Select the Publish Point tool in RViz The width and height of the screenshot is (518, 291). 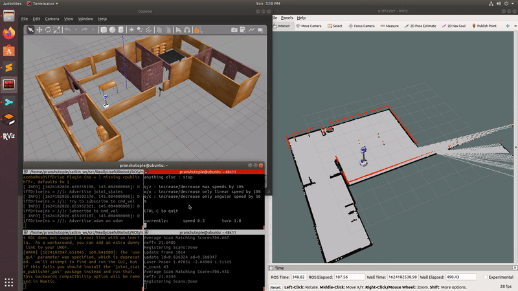pyautogui.click(x=484, y=26)
